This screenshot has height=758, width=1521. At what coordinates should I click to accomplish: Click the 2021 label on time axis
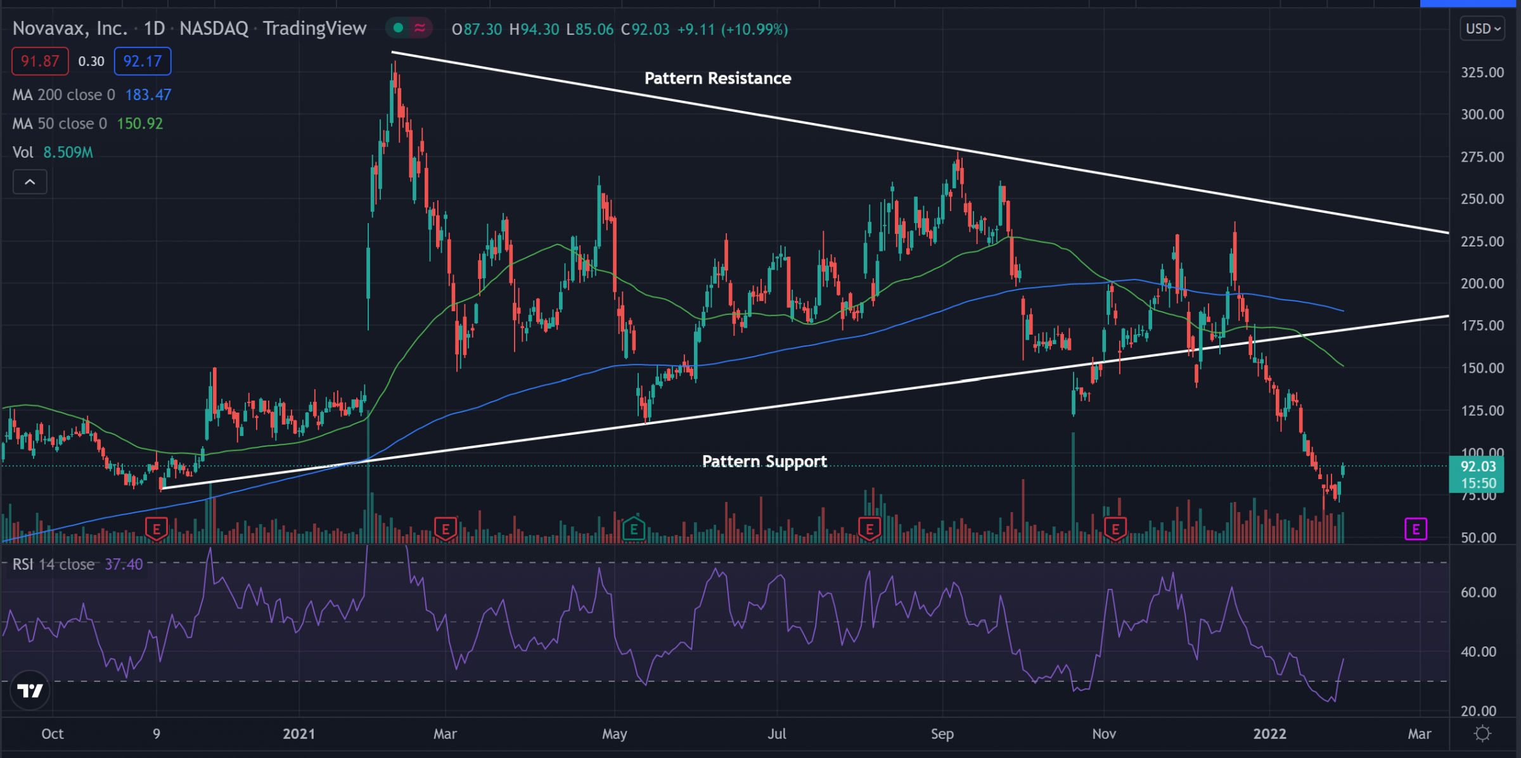[x=298, y=734]
